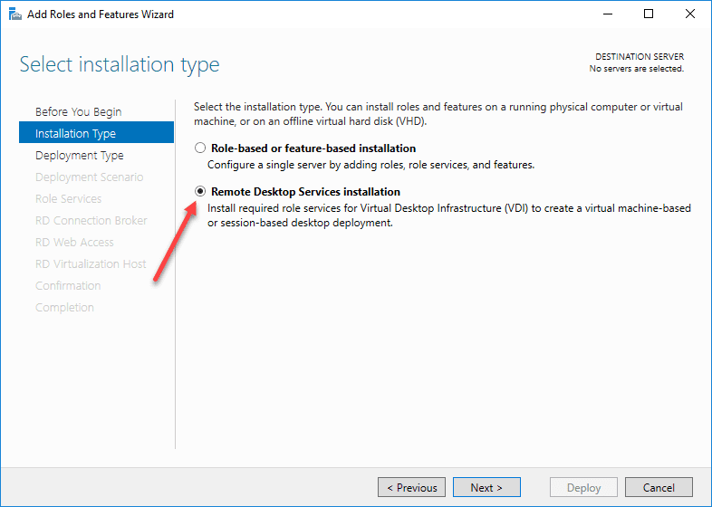Click the Confirmation step in sidebar
Viewport: 712px width, 507px height.
(x=68, y=285)
